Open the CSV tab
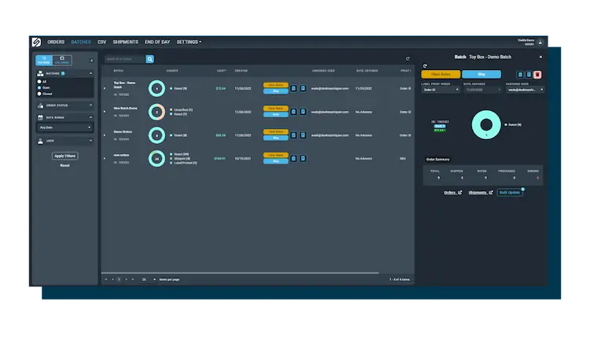590x354 pixels. point(101,42)
